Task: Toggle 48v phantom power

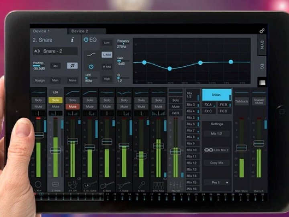Action: [55, 66]
